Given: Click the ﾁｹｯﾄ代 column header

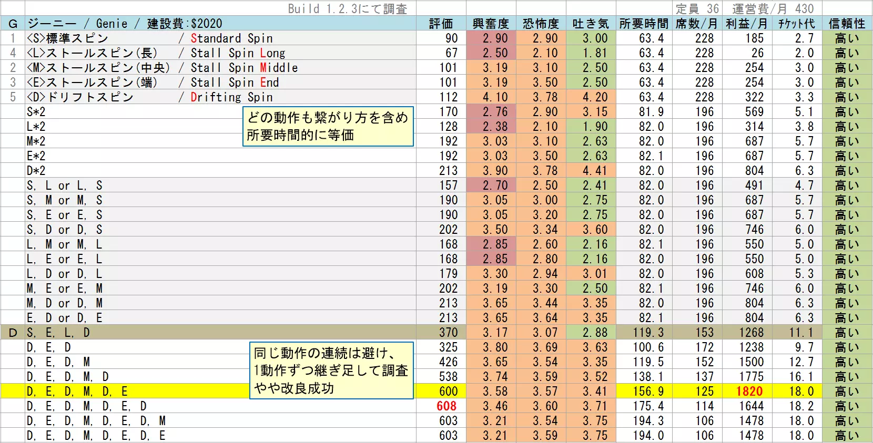Looking at the screenshot, I should [796, 24].
